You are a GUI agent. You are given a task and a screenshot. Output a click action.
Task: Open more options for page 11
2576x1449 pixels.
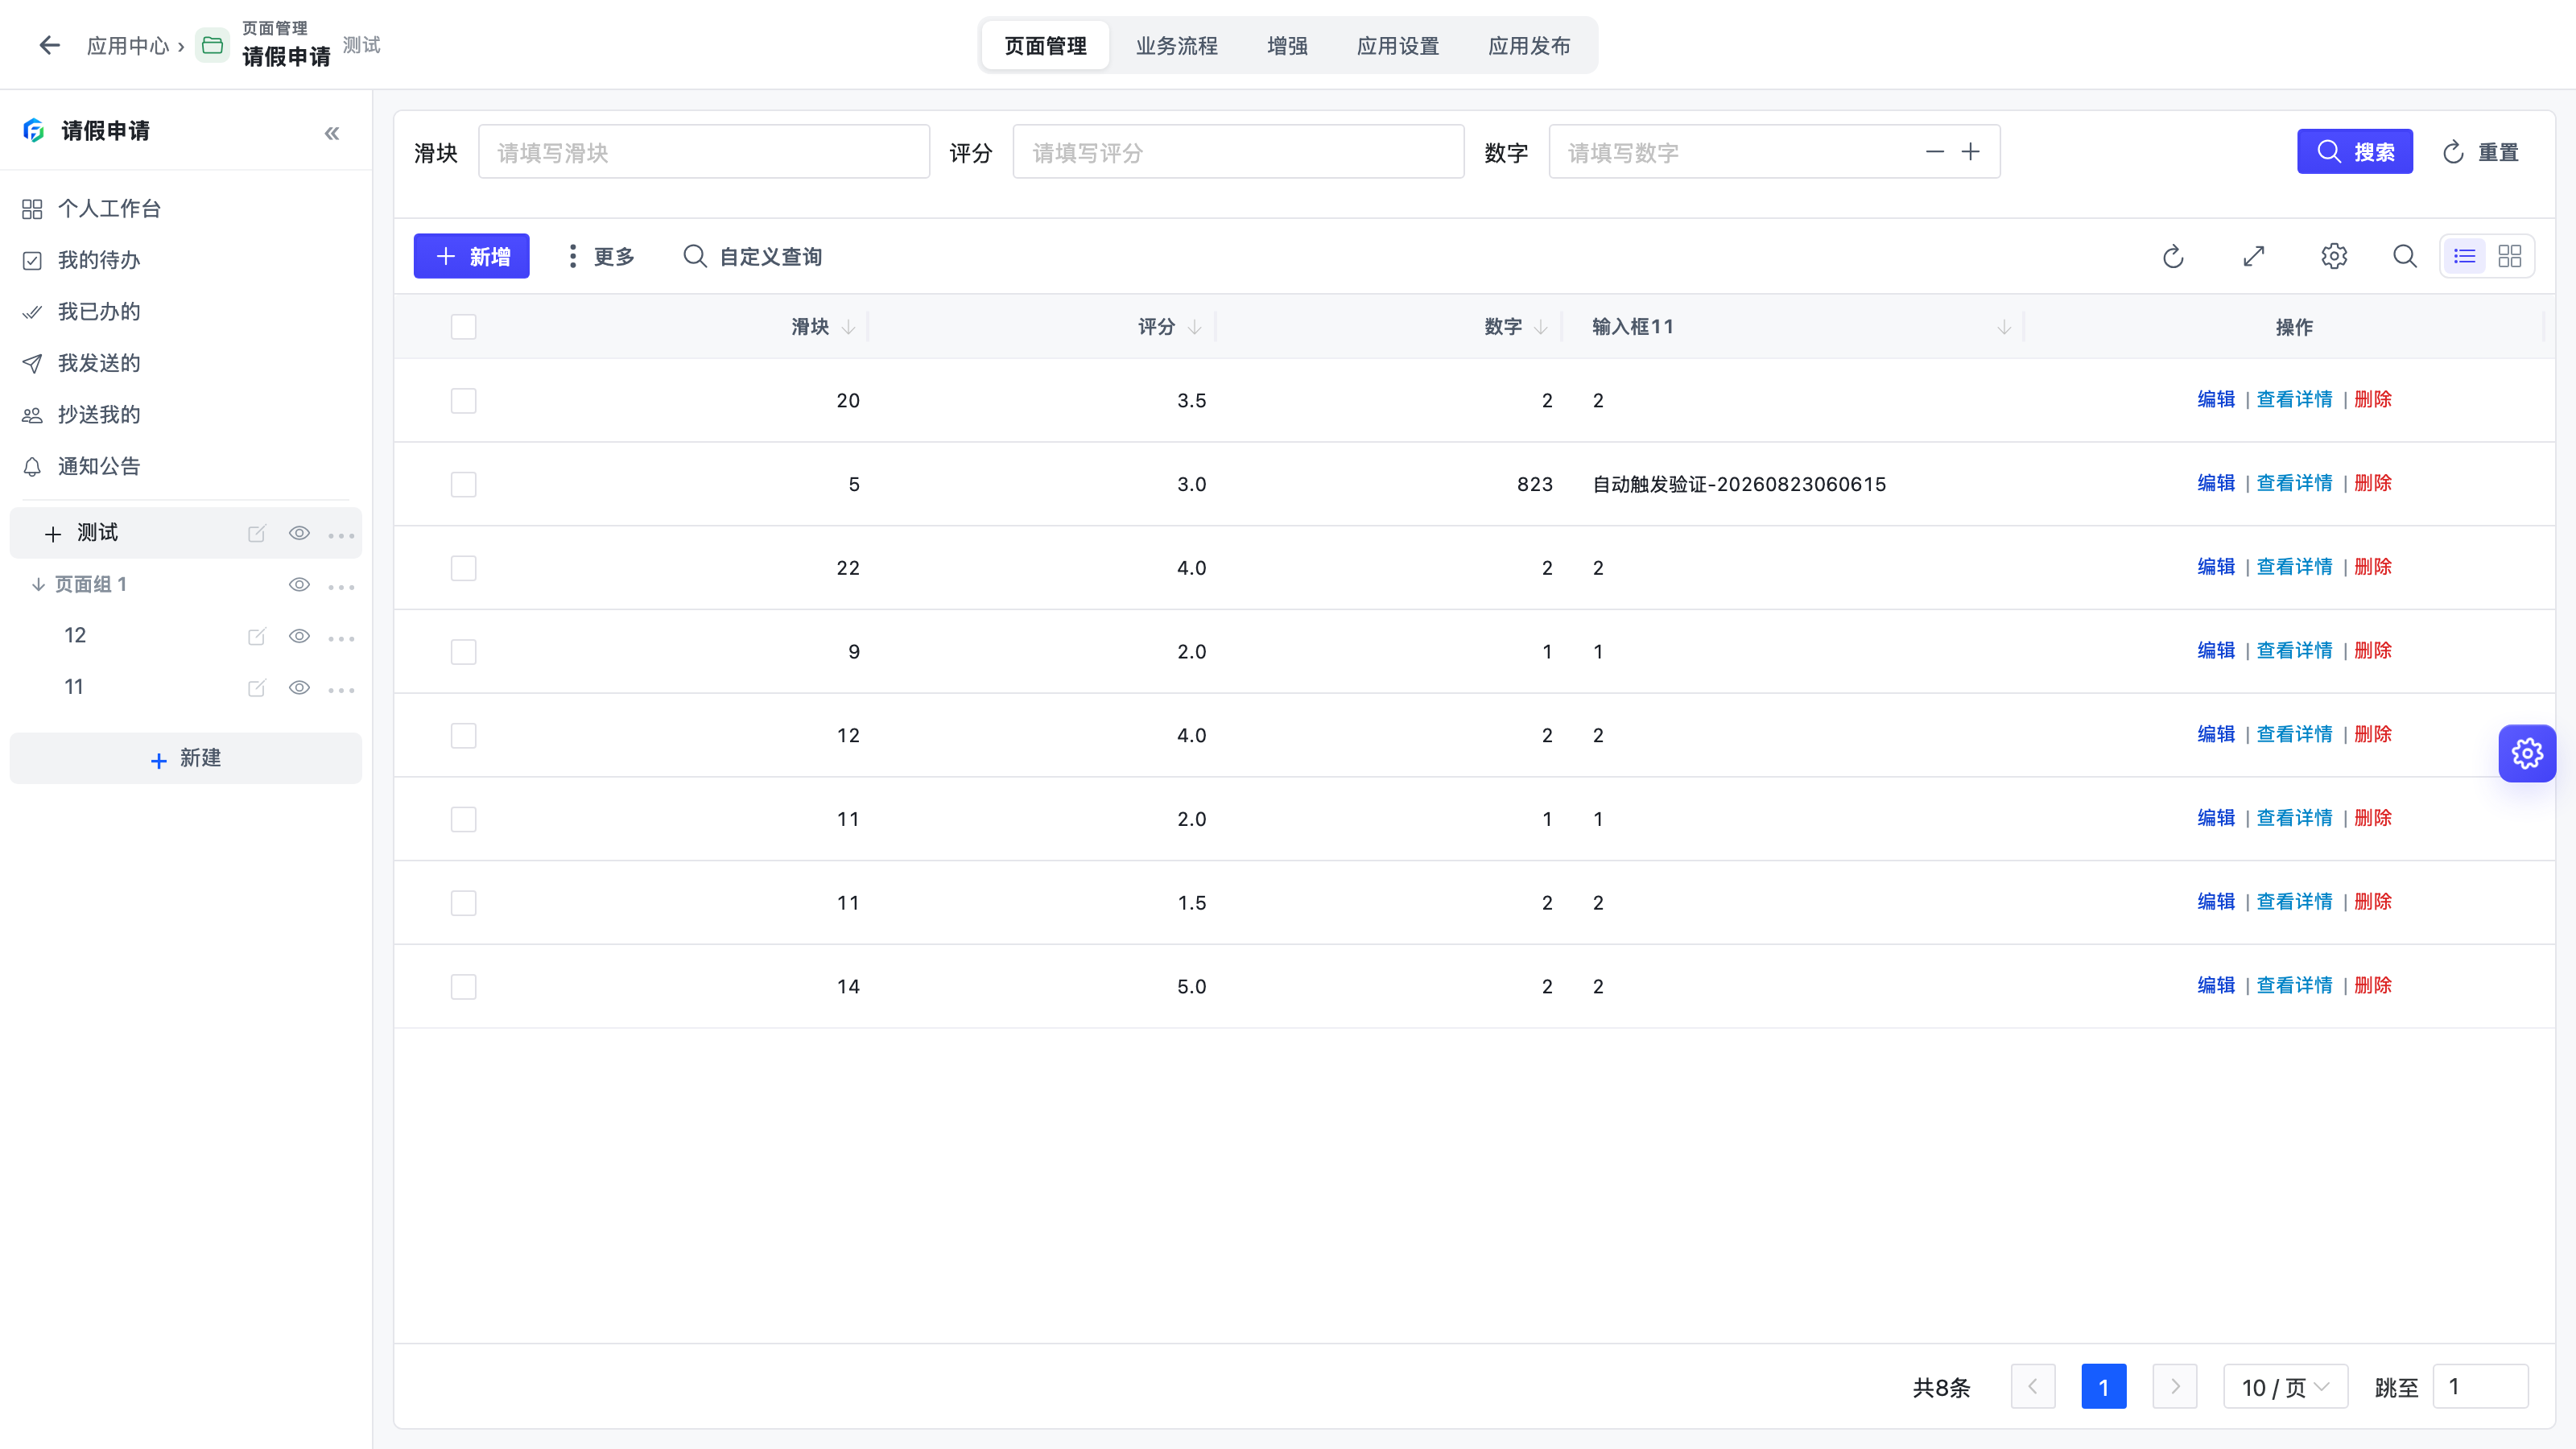click(x=341, y=689)
